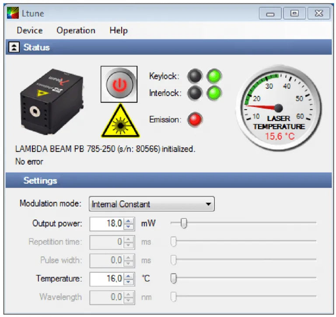
Task: Open the Operation menu
Action: click(x=76, y=31)
